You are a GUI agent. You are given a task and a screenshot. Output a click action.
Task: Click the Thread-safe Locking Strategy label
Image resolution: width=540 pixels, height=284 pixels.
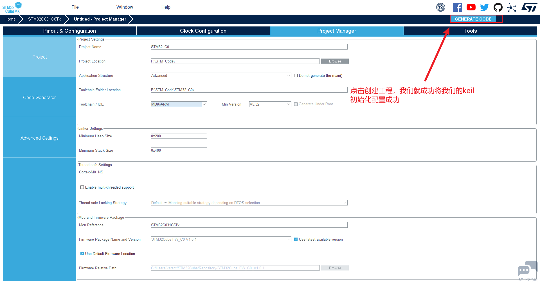coord(103,203)
